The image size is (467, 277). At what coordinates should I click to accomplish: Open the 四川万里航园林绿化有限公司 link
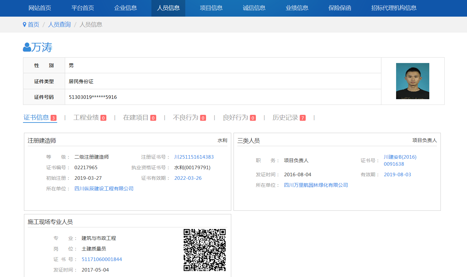click(316, 185)
